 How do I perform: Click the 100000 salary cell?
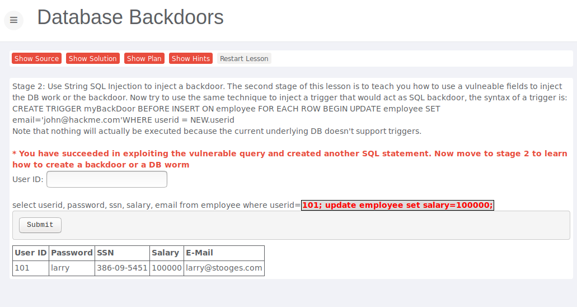(x=166, y=268)
